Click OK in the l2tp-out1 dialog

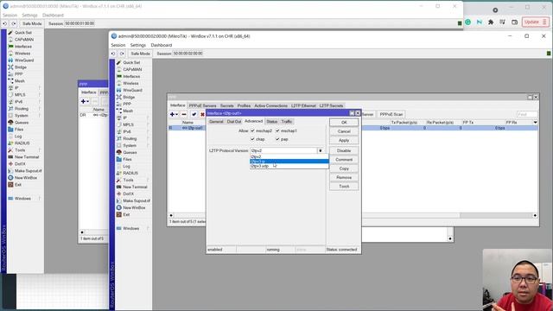click(x=344, y=123)
